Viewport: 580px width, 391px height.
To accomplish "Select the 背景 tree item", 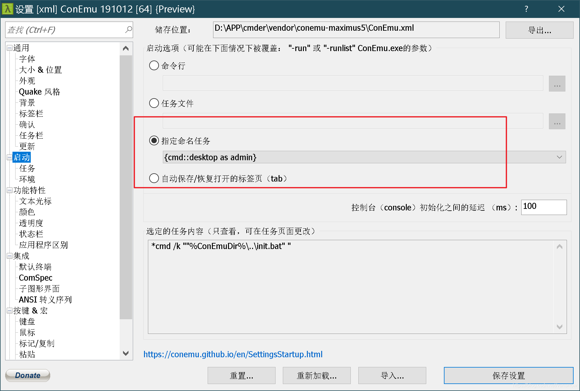I will 27,102.
